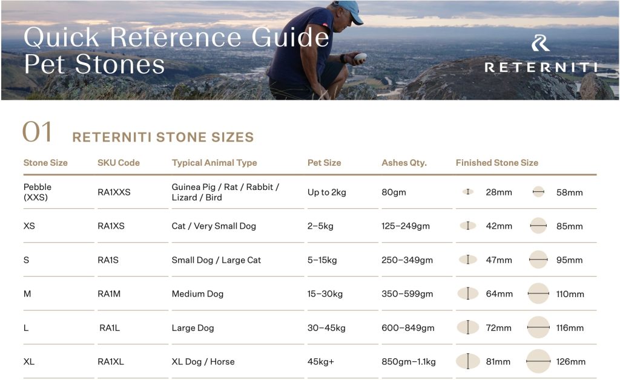The width and height of the screenshot is (620, 380).
Task: Click the 250–349gm ashes quantity
Action: (x=407, y=260)
